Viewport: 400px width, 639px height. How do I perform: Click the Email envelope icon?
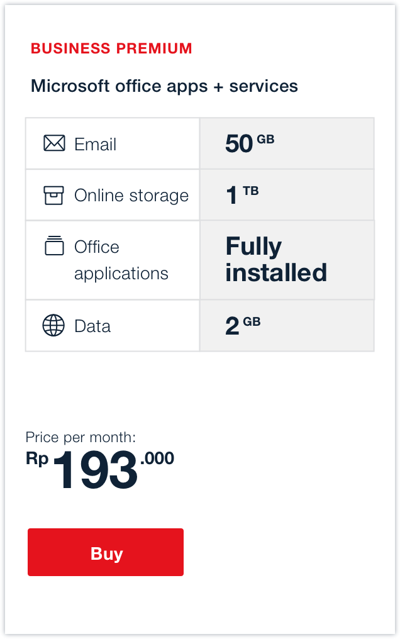pos(54,144)
